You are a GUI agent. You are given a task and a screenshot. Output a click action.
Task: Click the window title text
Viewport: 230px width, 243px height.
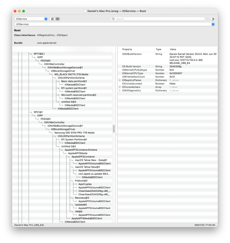point(117,11)
